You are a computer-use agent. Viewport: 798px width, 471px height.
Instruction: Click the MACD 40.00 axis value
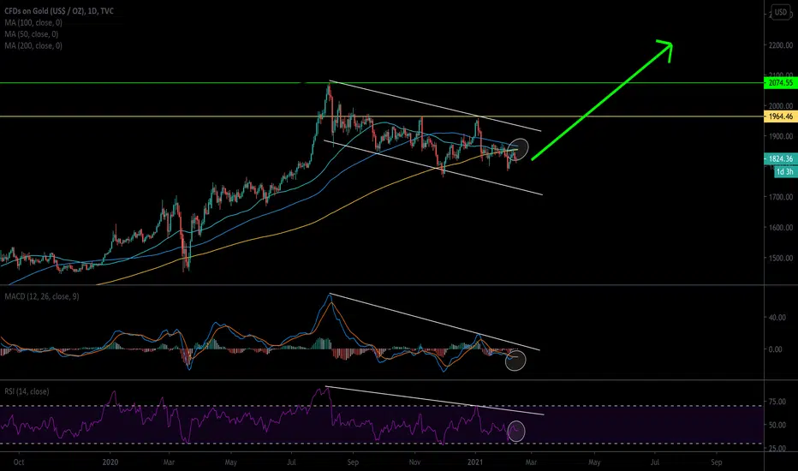tap(777, 318)
